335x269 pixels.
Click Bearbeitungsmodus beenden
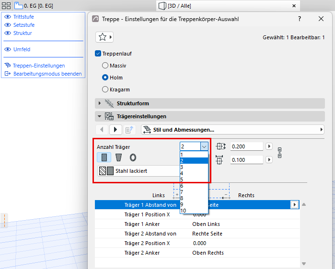47,74
